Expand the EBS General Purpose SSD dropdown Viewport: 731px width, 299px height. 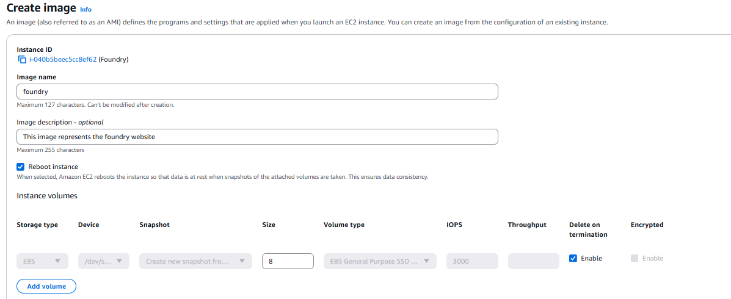374,261
